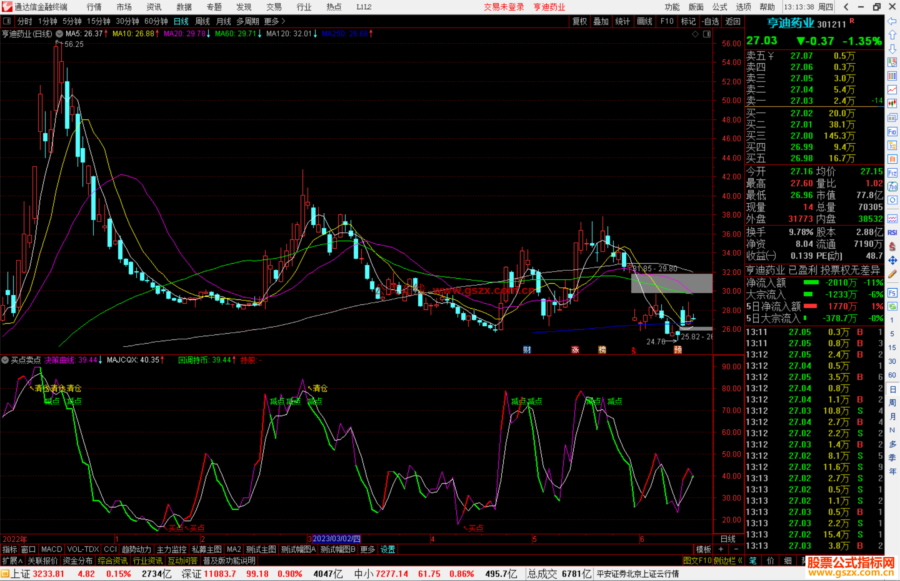Viewport: 900px width, 581px height.
Task: Toggle the window layout icon atop chart
Action: tap(707, 34)
